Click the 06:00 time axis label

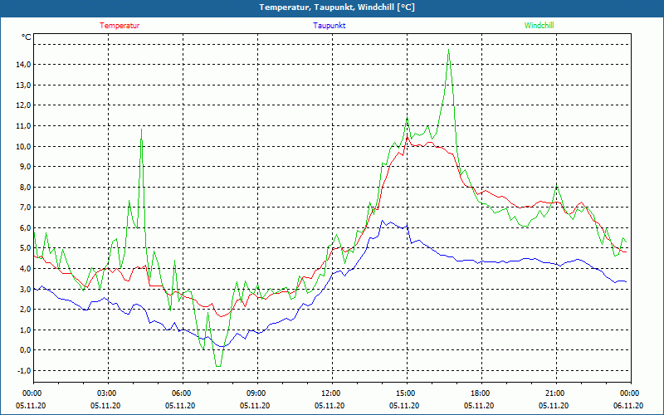tap(183, 393)
